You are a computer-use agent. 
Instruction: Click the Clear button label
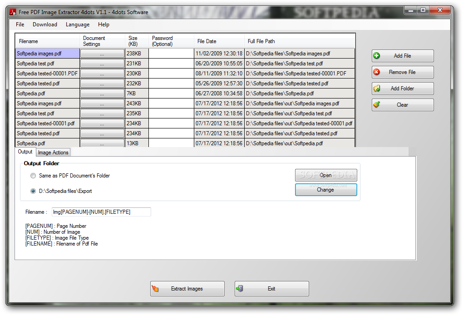tap(402, 104)
